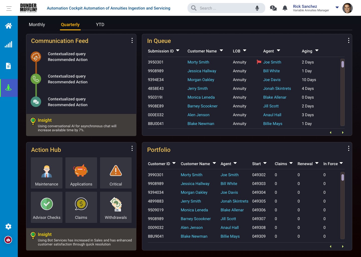361x257 pixels.
Task: Open the Critical action tile
Action: point(116,173)
